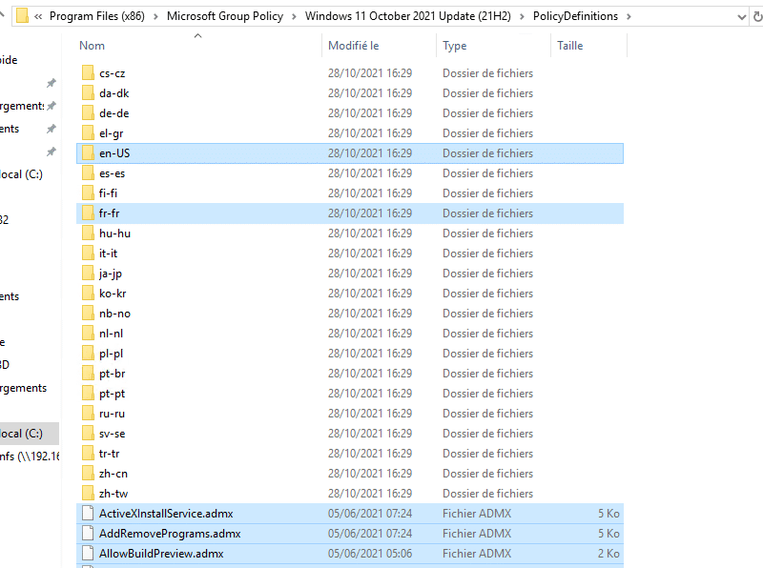Click the zh-tw folder icon
This screenshot has height=568, width=763.
pyautogui.click(x=88, y=494)
